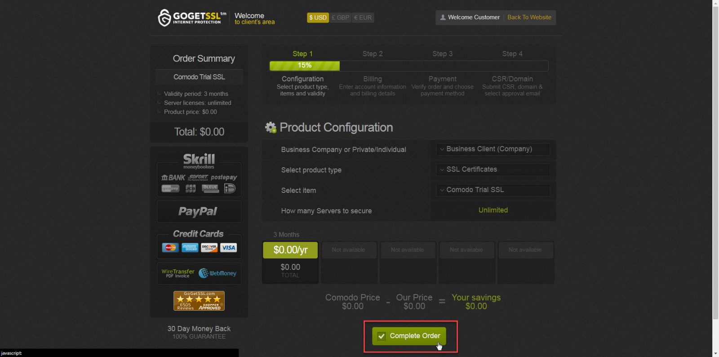Select the $0.00/yr 3 Months plan
Screen dimensions: 719x357
pyautogui.click(x=290, y=250)
